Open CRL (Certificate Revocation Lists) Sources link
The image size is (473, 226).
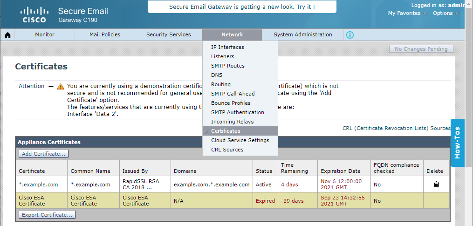[x=397, y=128]
